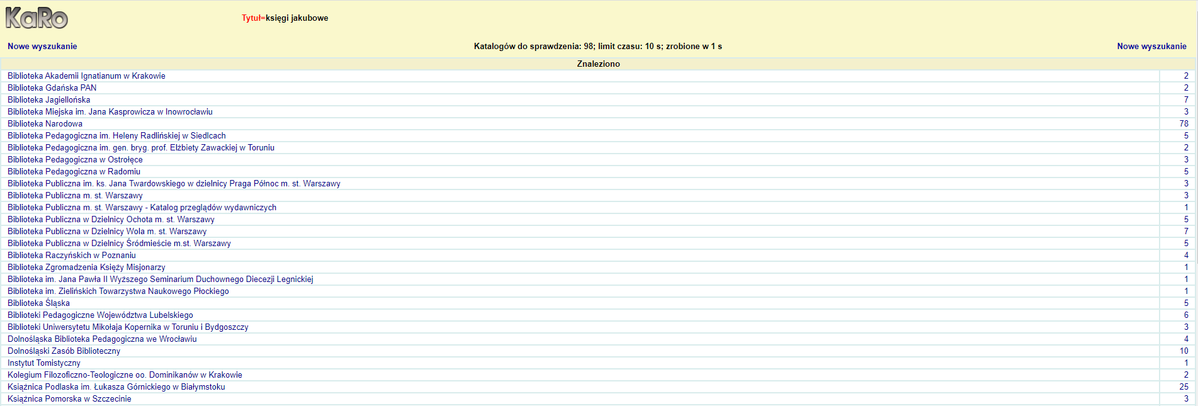Open Biblioteka Pedagogiczna w Radomiu

click(x=74, y=171)
